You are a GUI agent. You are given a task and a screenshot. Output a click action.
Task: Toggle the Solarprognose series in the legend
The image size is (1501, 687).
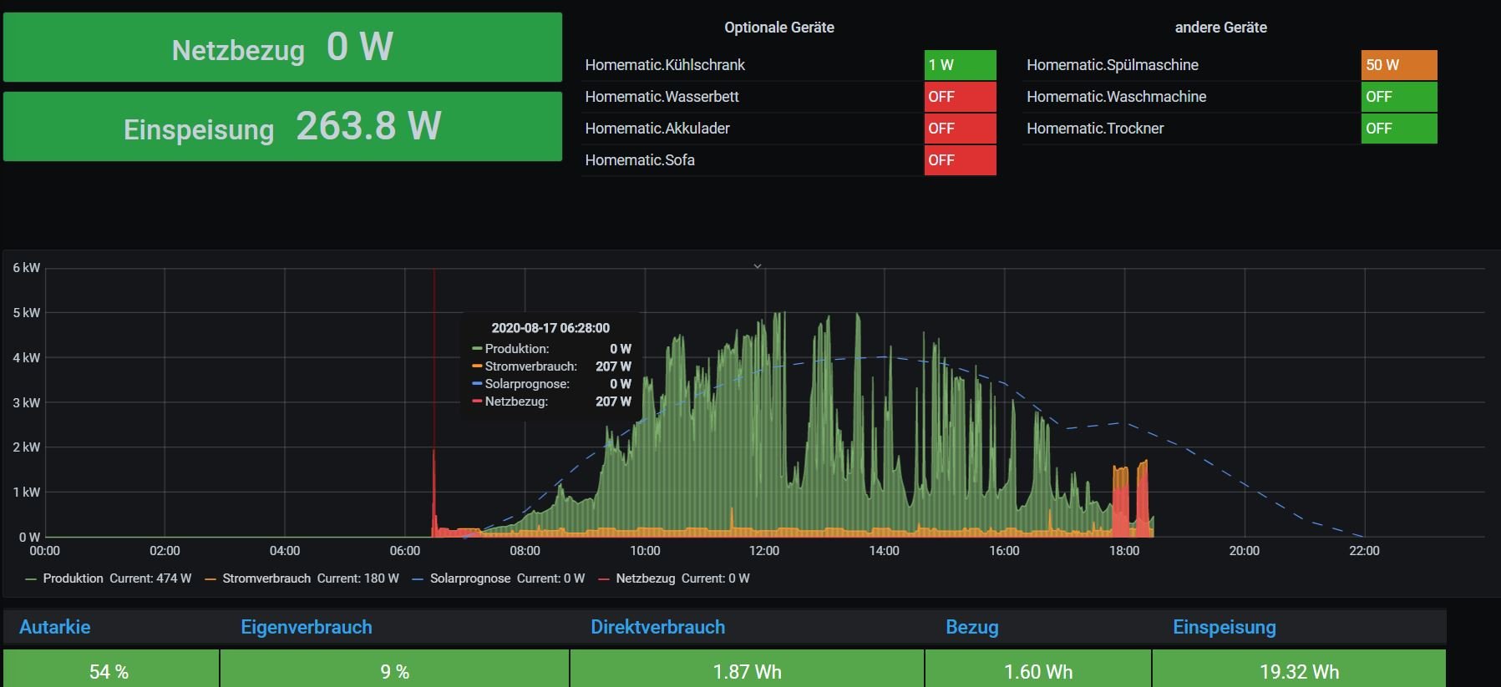tap(469, 578)
